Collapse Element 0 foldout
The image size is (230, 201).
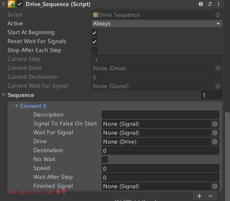click(x=17, y=106)
